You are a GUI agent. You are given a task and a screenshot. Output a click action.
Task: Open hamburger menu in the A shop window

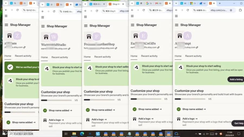click(x=176, y=25)
